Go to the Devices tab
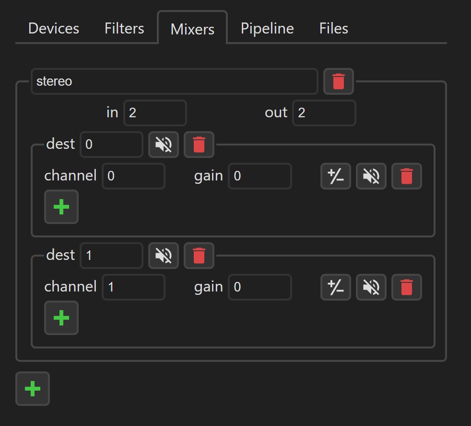The height and width of the screenshot is (426, 471). [53, 29]
